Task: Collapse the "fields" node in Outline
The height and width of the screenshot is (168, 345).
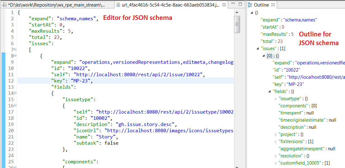Action: point(270,91)
